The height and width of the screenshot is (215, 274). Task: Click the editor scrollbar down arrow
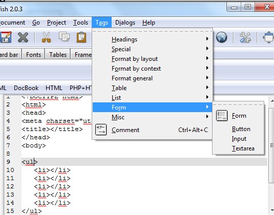pyautogui.click(x=272, y=210)
